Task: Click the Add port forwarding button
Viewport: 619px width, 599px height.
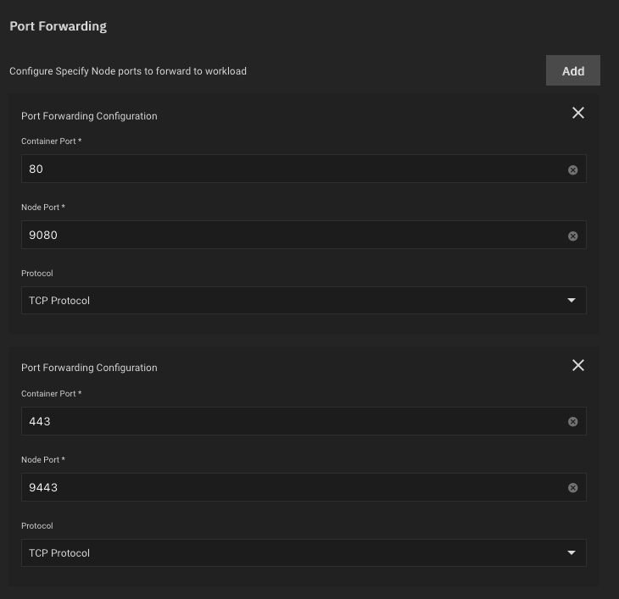Action: click(573, 70)
